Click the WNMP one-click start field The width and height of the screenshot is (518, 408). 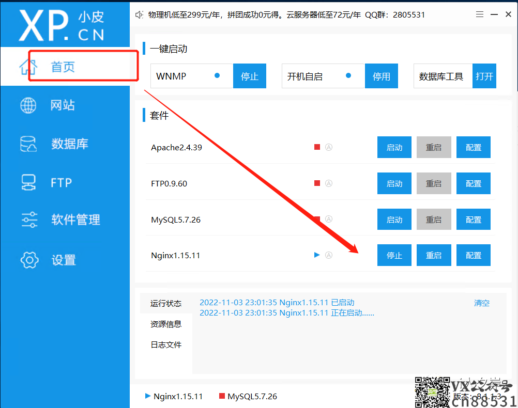click(192, 76)
